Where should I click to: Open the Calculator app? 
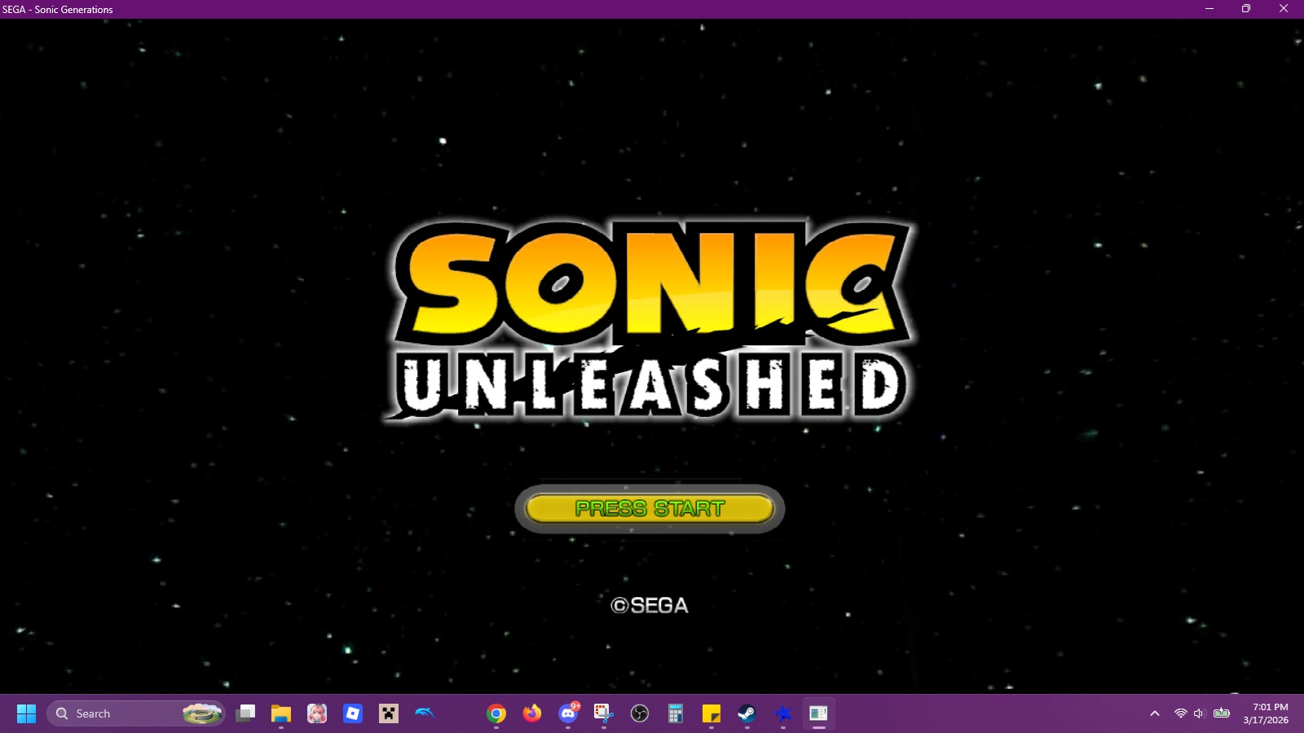[x=676, y=713]
